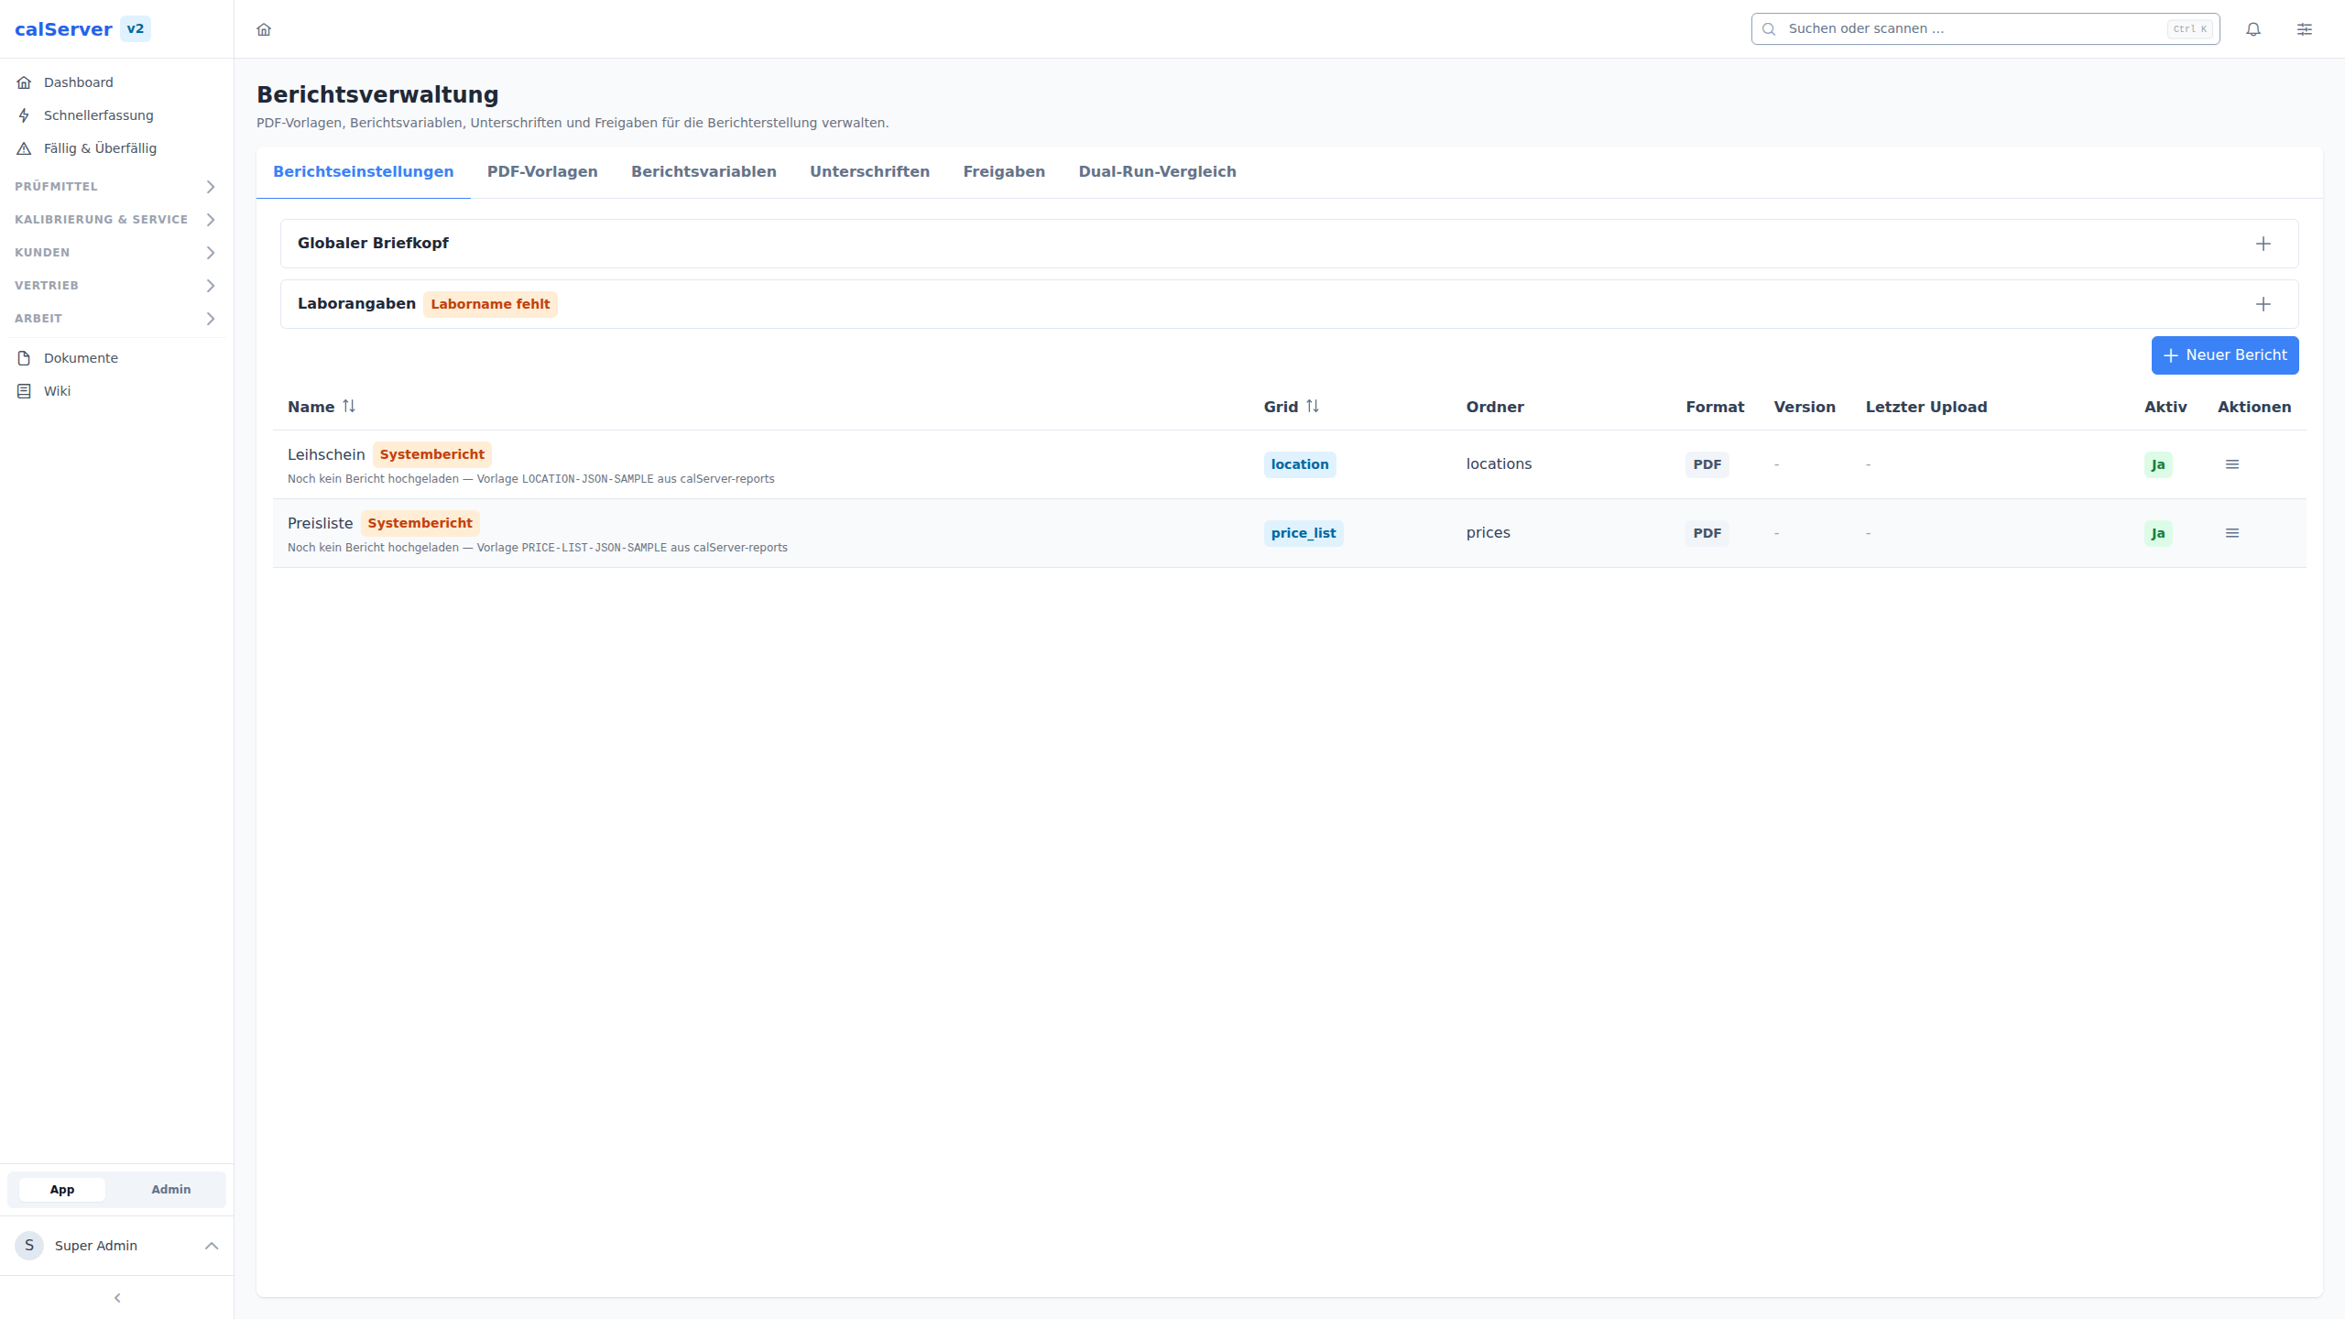Switch to the PDF-Vorlagen tab
This screenshot has width=2345, height=1319.
coord(542,172)
